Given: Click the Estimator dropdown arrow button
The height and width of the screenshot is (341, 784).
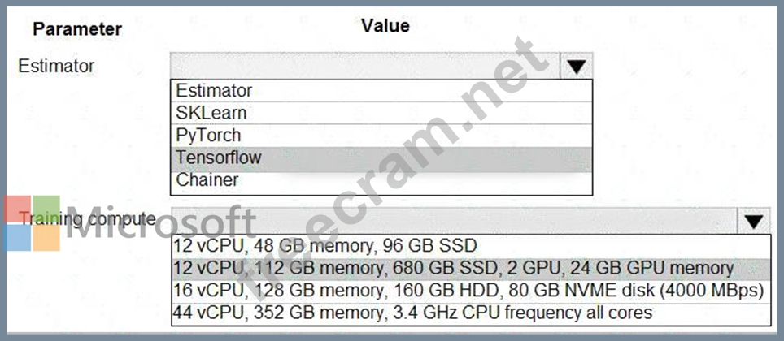Looking at the screenshot, I should pyautogui.click(x=577, y=67).
